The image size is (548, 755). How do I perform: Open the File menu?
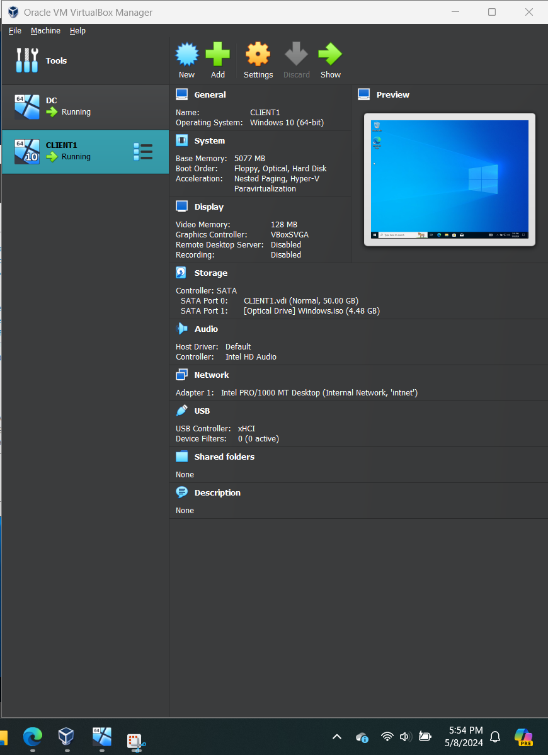tap(15, 30)
